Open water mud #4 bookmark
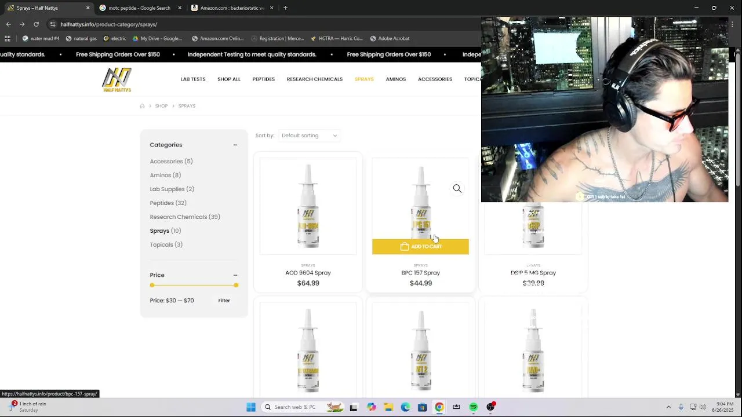The height and width of the screenshot is (417, 742). pos(41,39)
